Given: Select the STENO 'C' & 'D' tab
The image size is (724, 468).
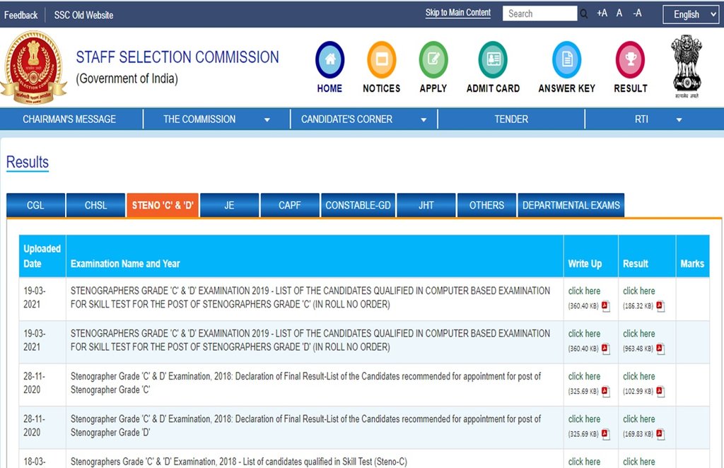Looking at the screenshot, I should (x=163, y=205).
